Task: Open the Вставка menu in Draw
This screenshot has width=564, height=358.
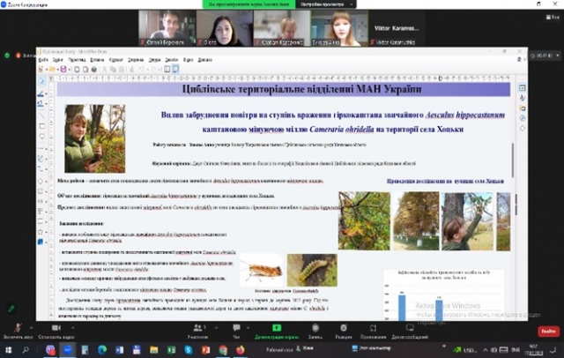Action: tap(97, 60)
